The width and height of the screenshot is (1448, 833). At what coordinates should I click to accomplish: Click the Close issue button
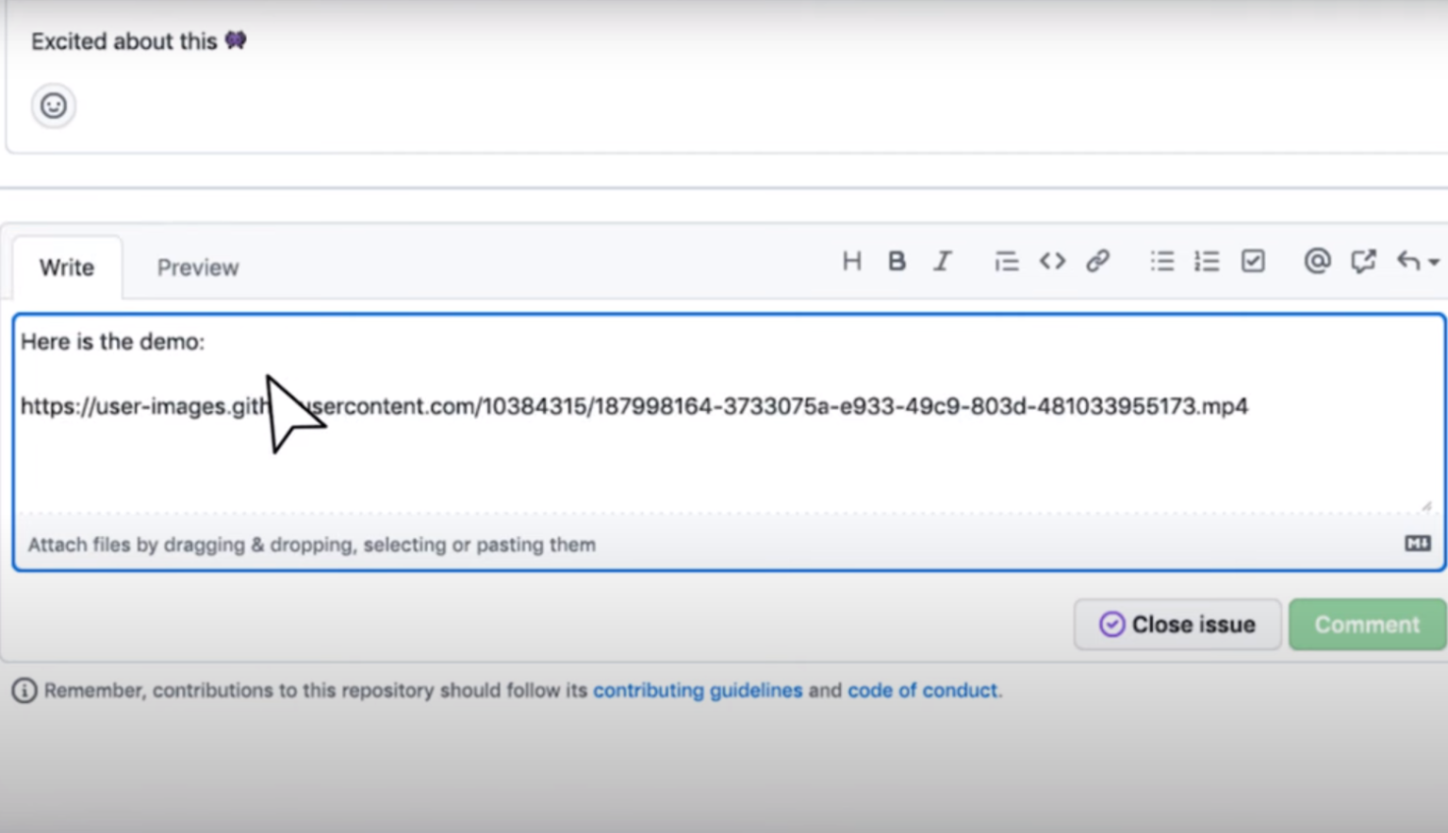coord(1176,624)
